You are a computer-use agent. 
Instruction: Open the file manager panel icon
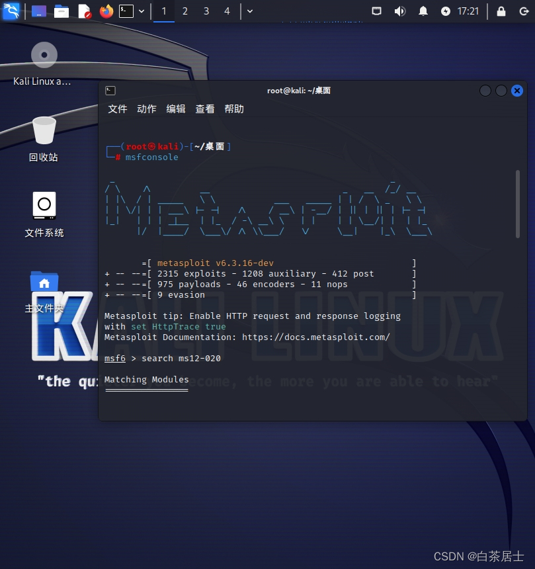(62, 12)
